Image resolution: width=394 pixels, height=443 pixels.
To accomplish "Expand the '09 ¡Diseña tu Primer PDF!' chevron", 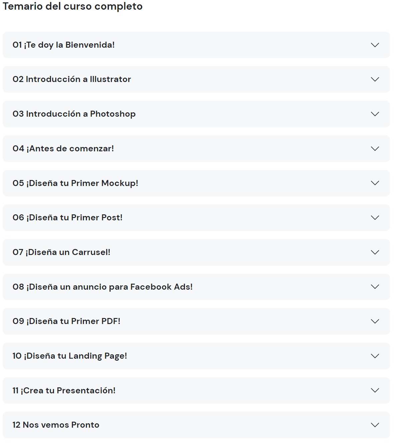I will tap(375, 321).
